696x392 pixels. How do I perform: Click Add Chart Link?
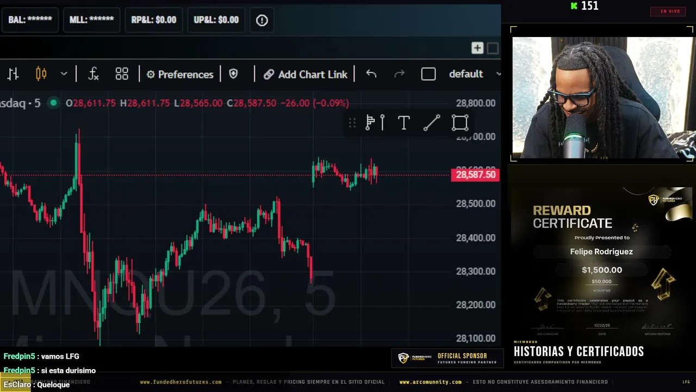[x=306, y=75]
